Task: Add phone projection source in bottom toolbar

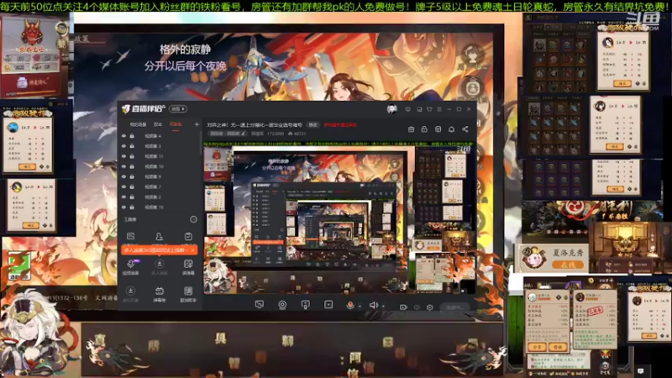Action: [x=305, y=305]
